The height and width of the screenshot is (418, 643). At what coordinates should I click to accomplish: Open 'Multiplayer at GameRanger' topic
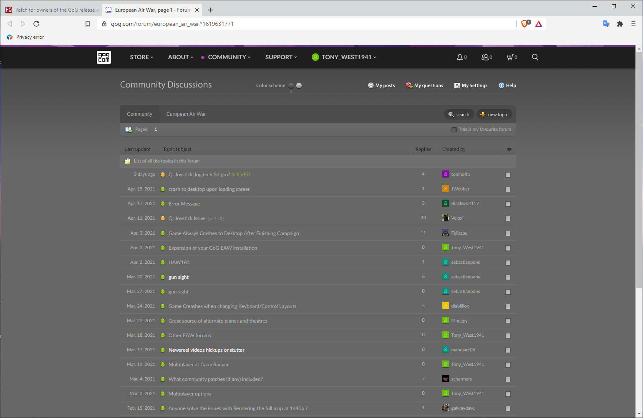[199, 365]
